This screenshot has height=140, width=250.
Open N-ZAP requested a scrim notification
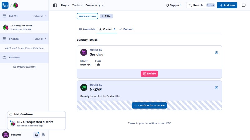(x=37, y=124)
